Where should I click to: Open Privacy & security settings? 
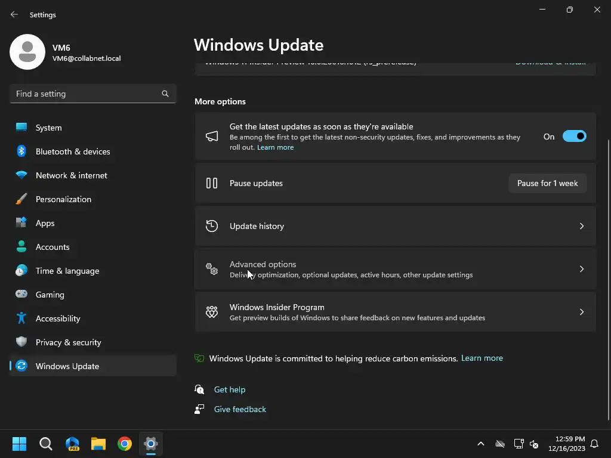(92, 342)
